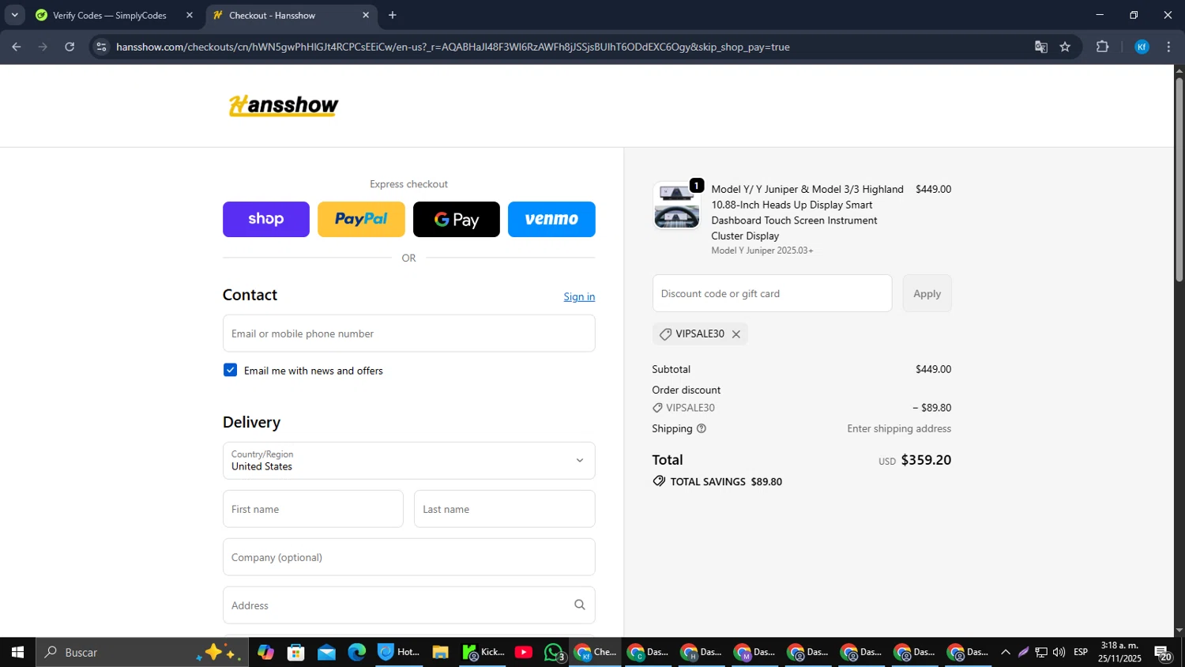Screen dimensions: 1185x667
Task: Click the Sign in link
Action: (x=579, y=296)
